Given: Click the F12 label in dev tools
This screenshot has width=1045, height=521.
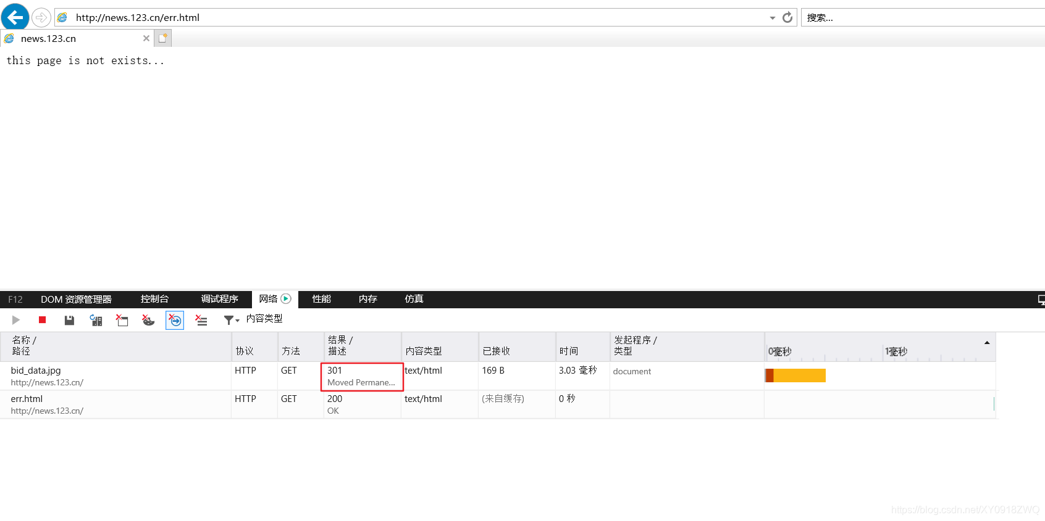Looking at the screenshot, I should pos(15,299).
